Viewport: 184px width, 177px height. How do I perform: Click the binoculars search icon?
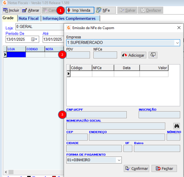pyautogui.click(x=176, y=126)
